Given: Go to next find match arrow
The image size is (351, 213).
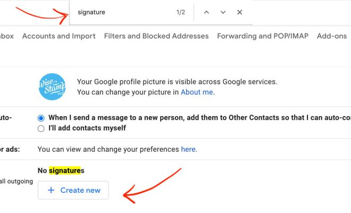Looking at the screenshot, I should coord(223,12).
